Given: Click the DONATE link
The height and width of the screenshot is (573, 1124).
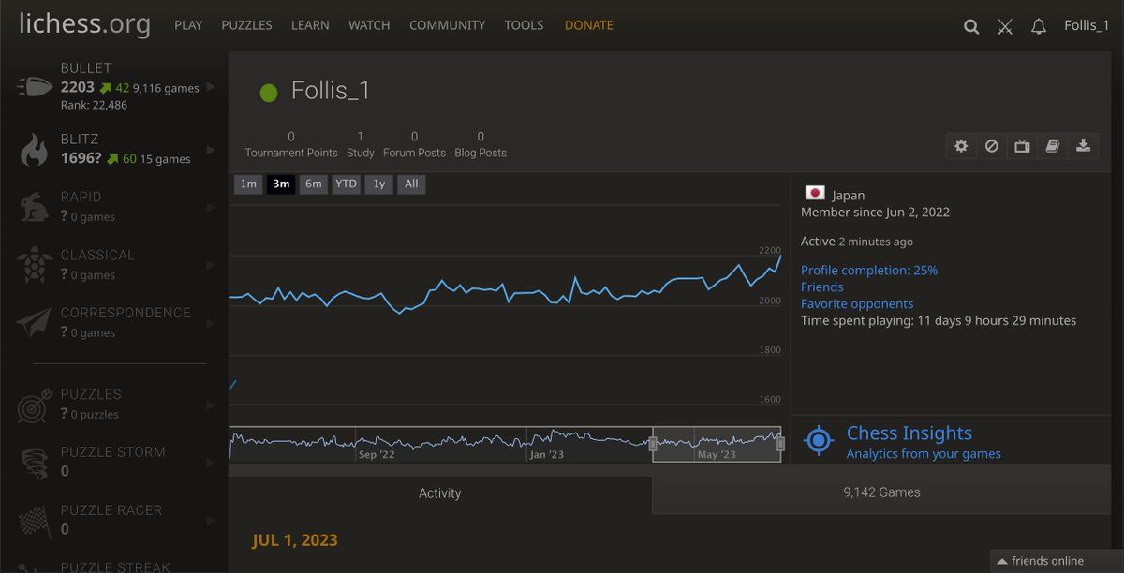Looking at the screenshot, I should click(x=589, y=25).
